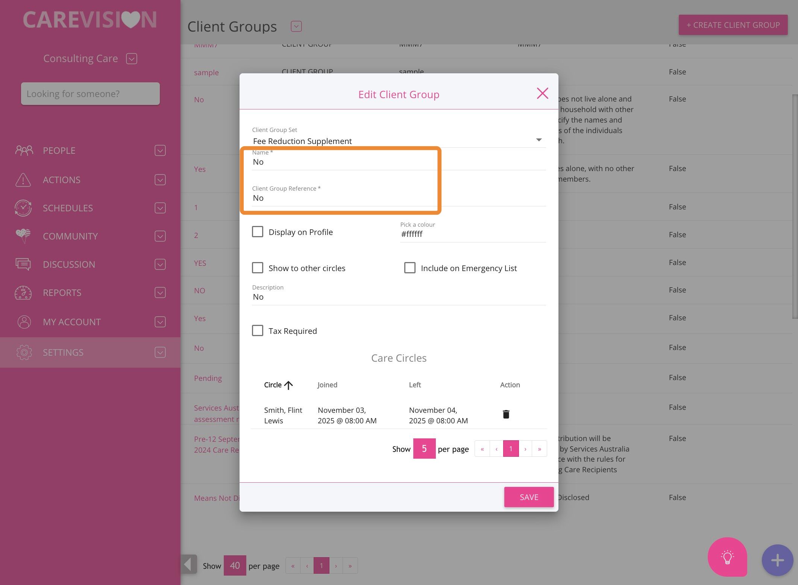Image resolution: width=798 pixels, height=585 pixels.
Task: Click the purple plus floating button
Action: (777, 560)
